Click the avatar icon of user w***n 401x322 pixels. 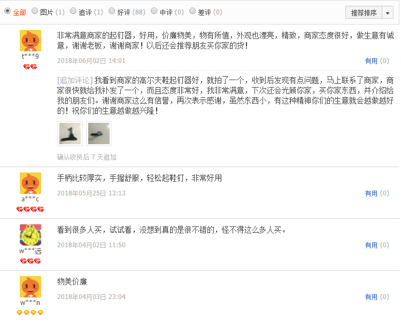(30, 287)
